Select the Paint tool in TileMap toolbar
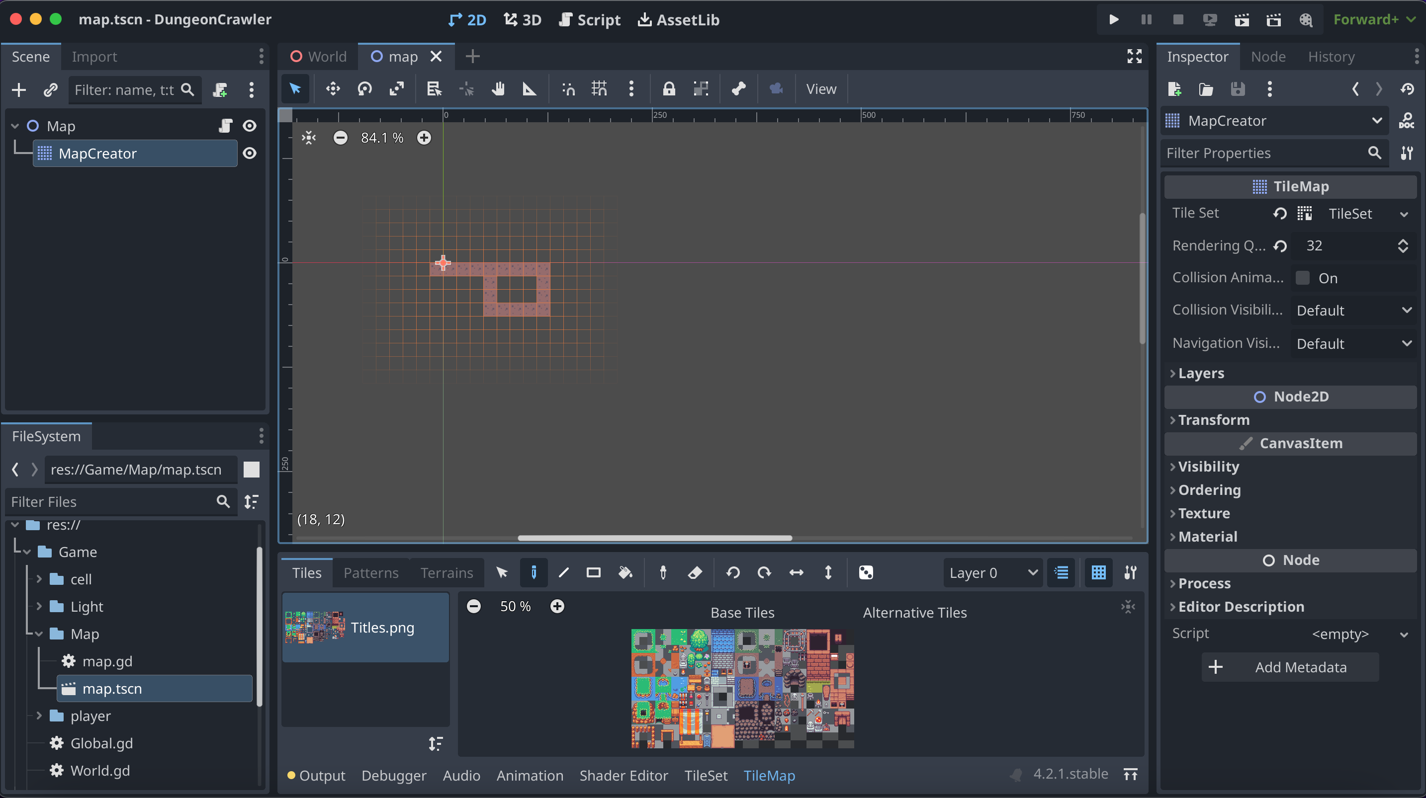Image resolution: width=1426 pixels, height=798 pixels. click(533, 573)
